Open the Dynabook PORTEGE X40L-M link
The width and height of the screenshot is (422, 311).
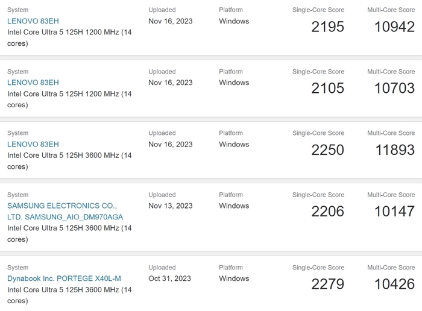64,278
